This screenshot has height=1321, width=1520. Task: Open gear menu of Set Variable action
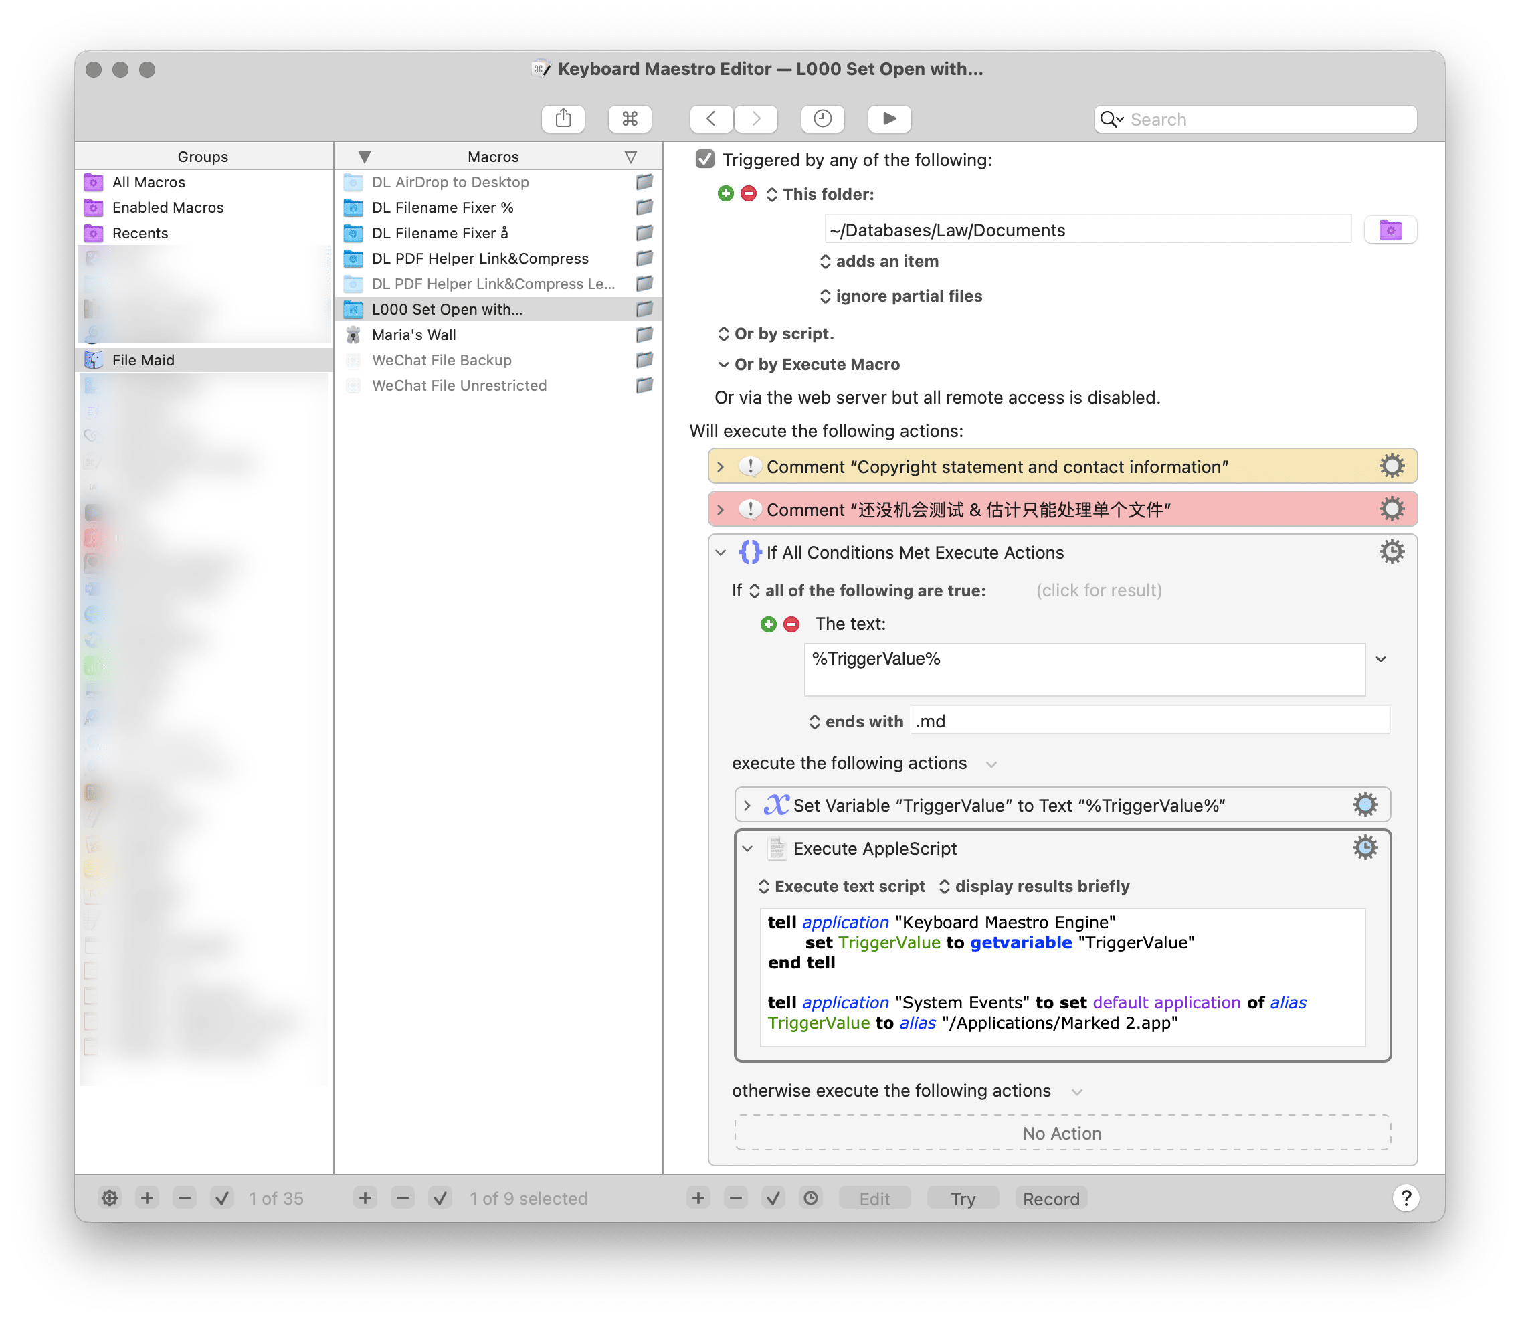1365,805
